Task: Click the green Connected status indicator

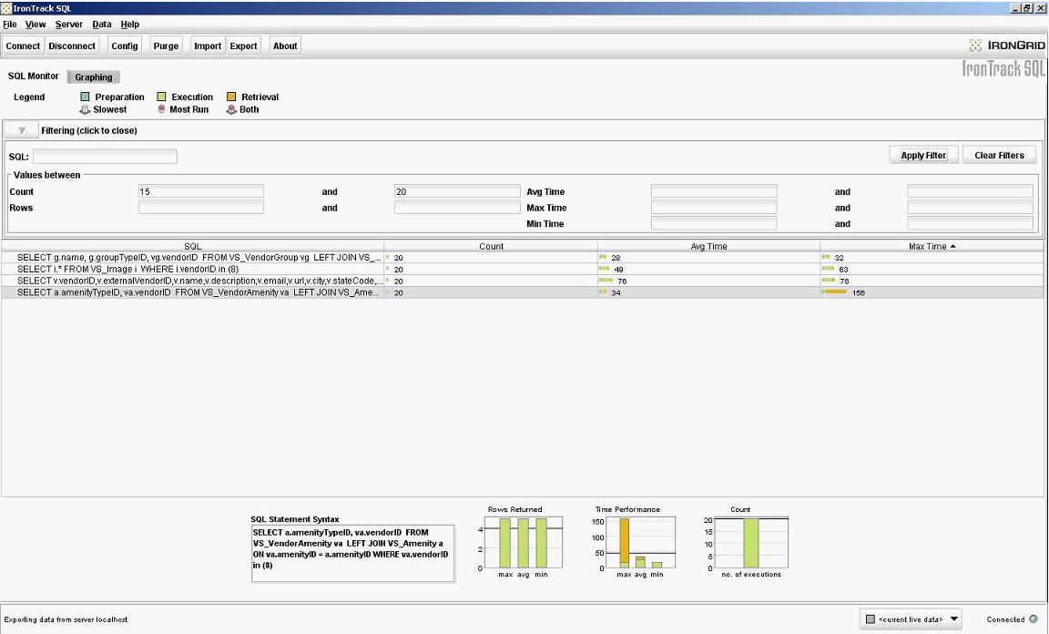Action: pyautogui.click(x=1034, y=619)
